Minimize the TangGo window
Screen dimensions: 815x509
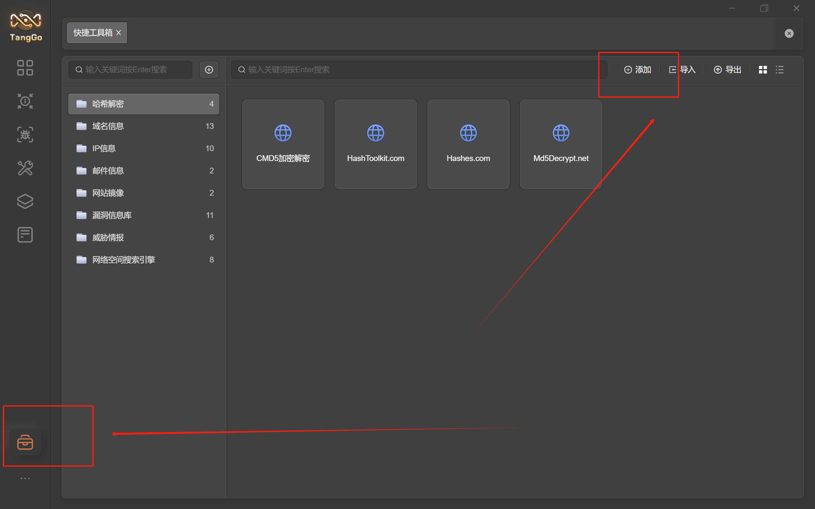tap(732, 8)
